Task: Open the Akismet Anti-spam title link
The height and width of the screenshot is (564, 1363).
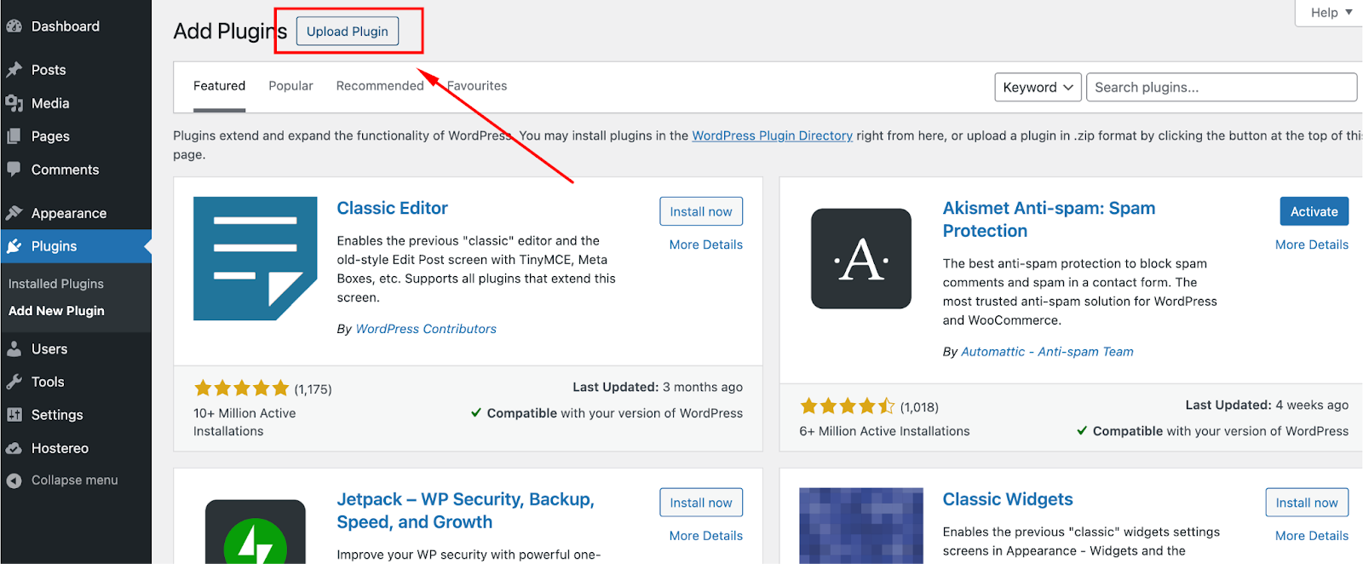Action: (x=1049, y=219)
